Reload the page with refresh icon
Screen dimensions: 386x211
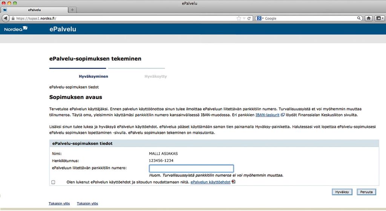pyautogui.click(x=249, y=18)
